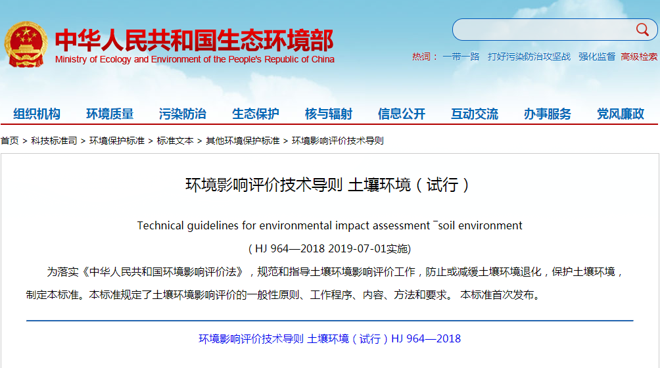This screenshot has height=368, width=660.
Task: Open the 打好污染防治攻坚战 hot link
Action: [x=529, y=57]
